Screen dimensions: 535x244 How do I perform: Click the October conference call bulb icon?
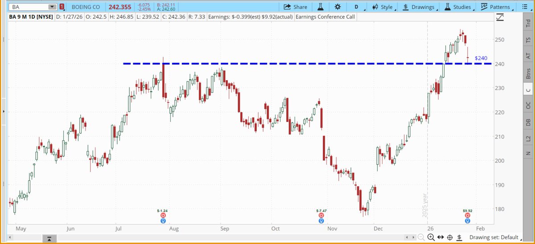tap(321, 221)
